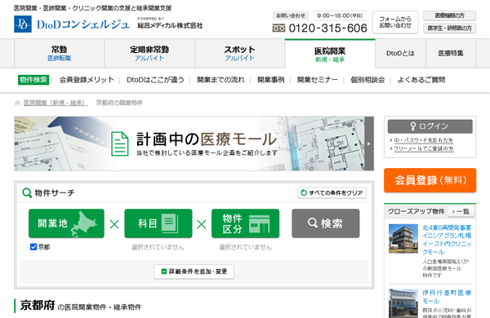Click the Hokkaido map icon on 開業地
This screenshot has width=490, height=318.
[84, 223]
